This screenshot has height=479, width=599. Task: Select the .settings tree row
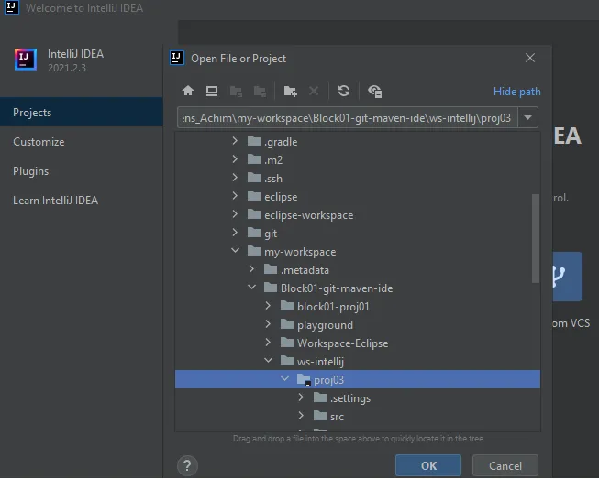[x=358, y=397]
